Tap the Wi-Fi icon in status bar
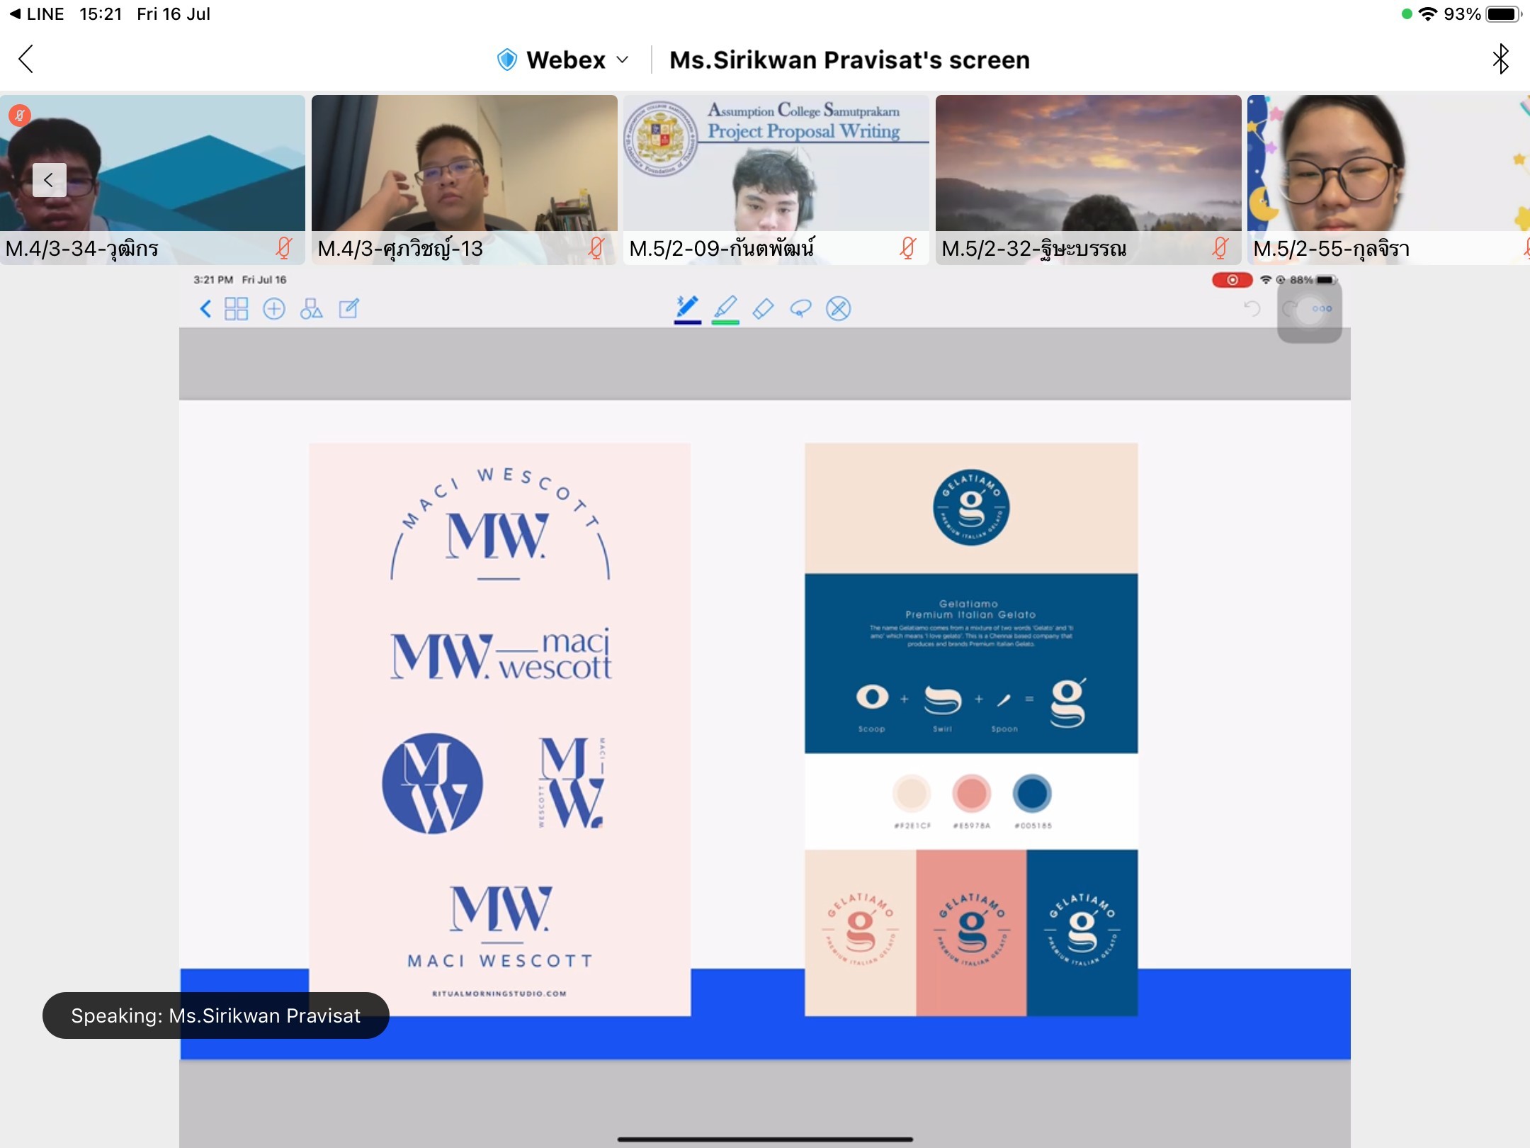Screen dimensions: 1530x1148 coord(1428,14)
